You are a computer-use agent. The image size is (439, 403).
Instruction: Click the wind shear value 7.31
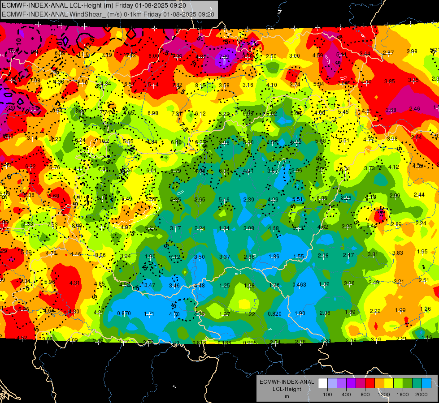[x=177, y=113]
